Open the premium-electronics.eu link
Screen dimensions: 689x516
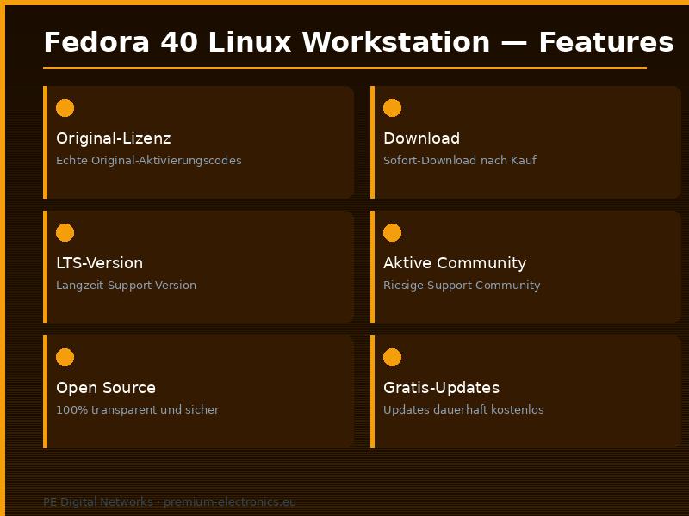(229, 501)
